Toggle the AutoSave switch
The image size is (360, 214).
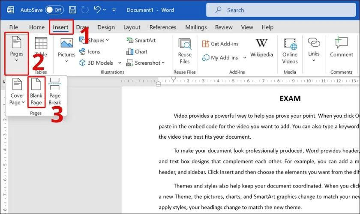click(x=54, y=10)
